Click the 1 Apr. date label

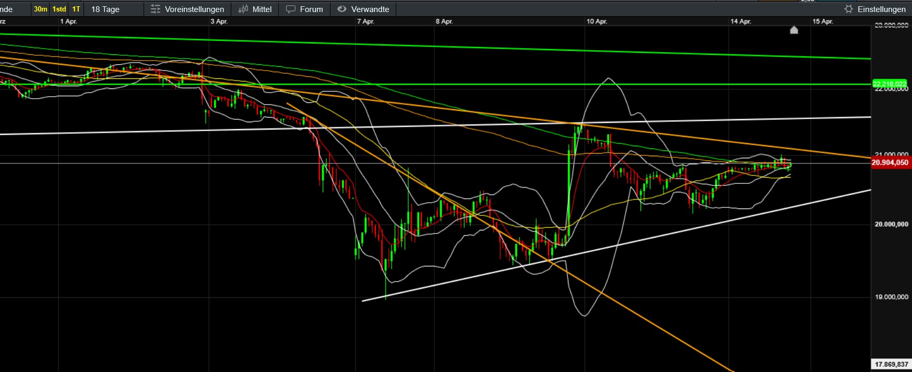(x=68, y=21)
